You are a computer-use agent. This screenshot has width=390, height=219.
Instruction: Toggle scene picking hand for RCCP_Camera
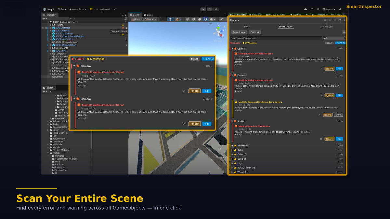tap(46, 28)
